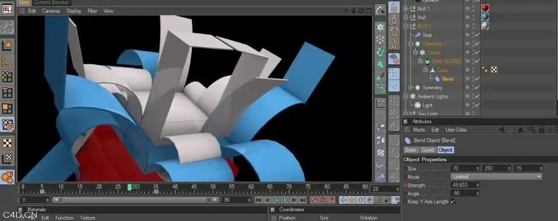The height and width of the screenshot is (221, 558).
Task: Go to end of animation
Action: 302,200
